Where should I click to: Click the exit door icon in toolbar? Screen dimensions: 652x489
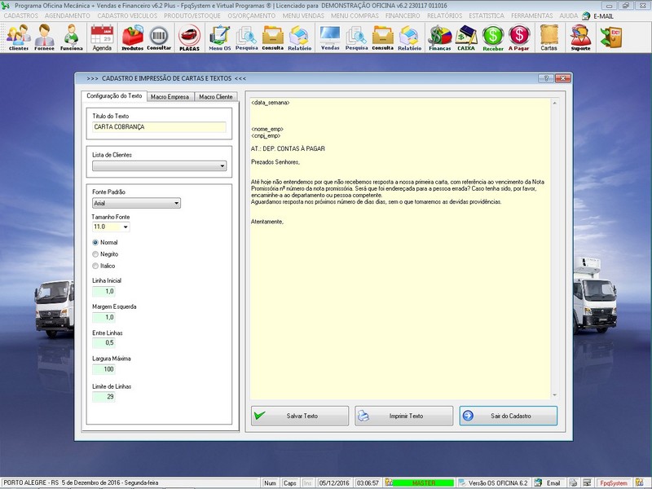pos(610,37)
